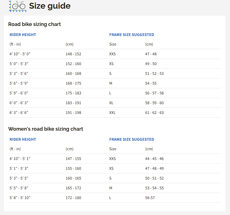
Task: Click the 5' 8" - 5' 10" height row
Action: tap(20, 198)
